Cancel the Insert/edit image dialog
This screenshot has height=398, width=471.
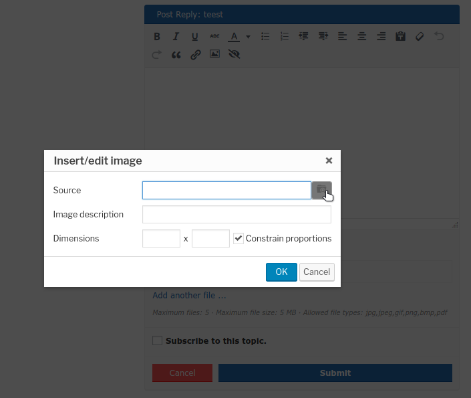tap(317, 272)
